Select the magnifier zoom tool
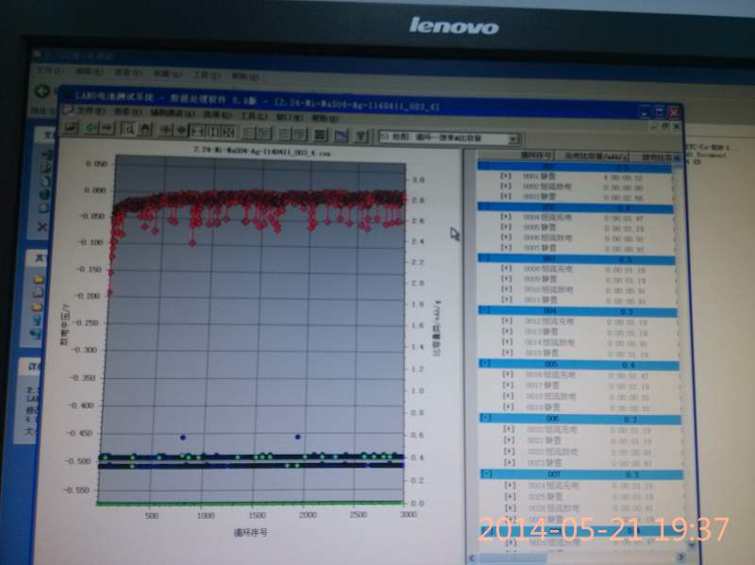The height and width of the screenshot is (565, 755). [129, 129]
